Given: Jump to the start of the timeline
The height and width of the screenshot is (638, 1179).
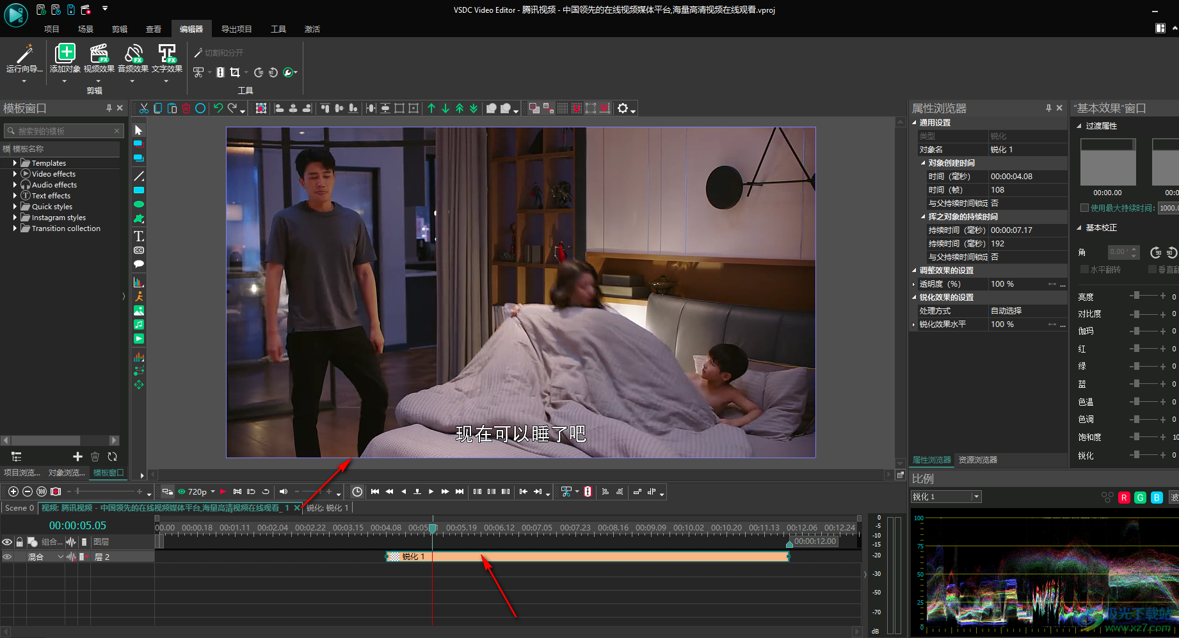Looking at the screenshot, I should pyautogui.click(x=375, y=491).
